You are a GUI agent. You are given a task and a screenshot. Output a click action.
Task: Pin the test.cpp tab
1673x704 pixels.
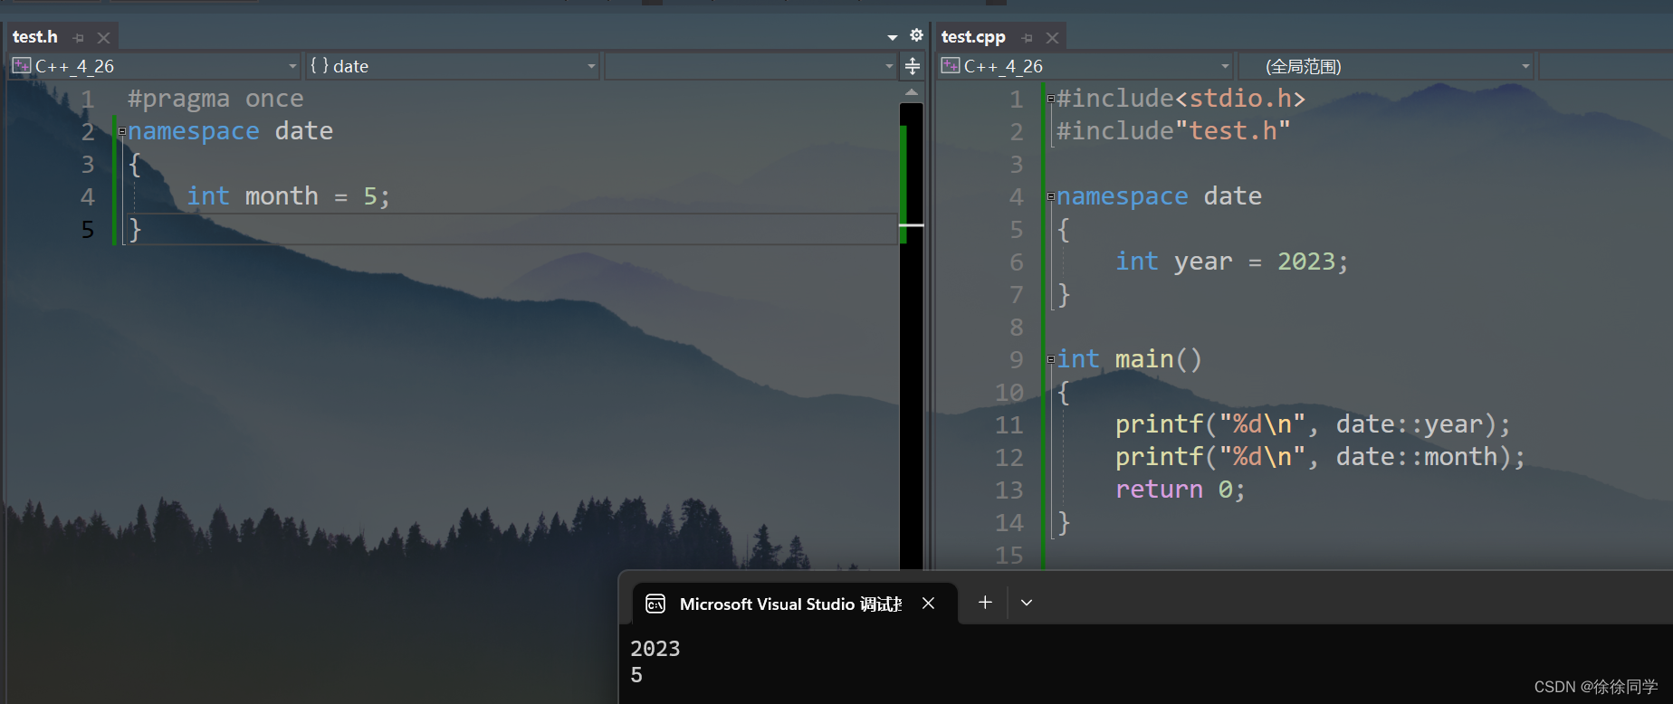(x=1028, y=38)
